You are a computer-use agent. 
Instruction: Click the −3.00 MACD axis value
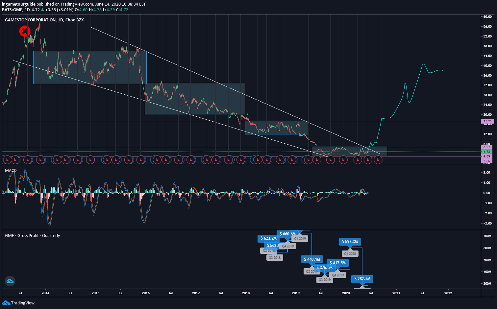pos(487,224)
